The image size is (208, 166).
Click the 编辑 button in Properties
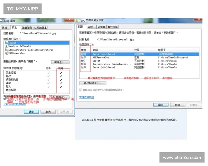(x=60, y=62)
